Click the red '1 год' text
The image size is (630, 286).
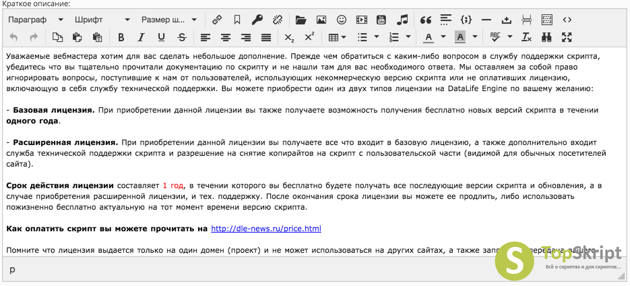[x=173, y=186]
